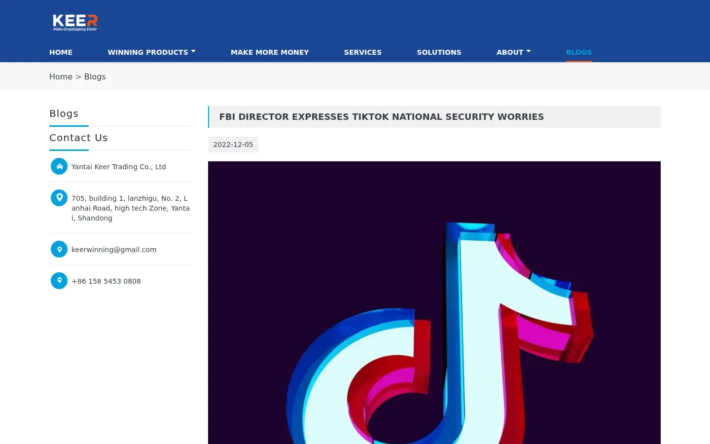
Task: Open the Blogs sidebar heading
Action: coord(64,113)
